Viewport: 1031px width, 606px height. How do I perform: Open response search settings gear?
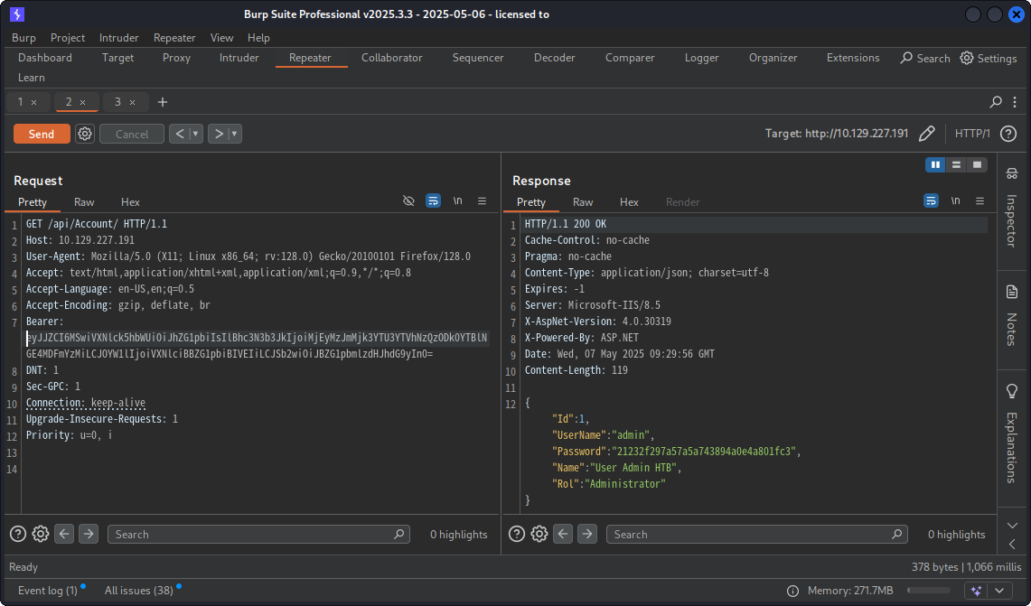click(x=539, y=534)
